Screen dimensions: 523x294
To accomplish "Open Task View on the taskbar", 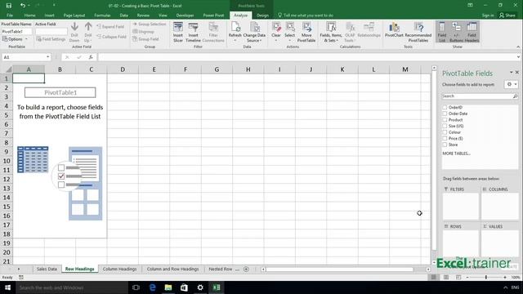I will [x=136, y=287].
